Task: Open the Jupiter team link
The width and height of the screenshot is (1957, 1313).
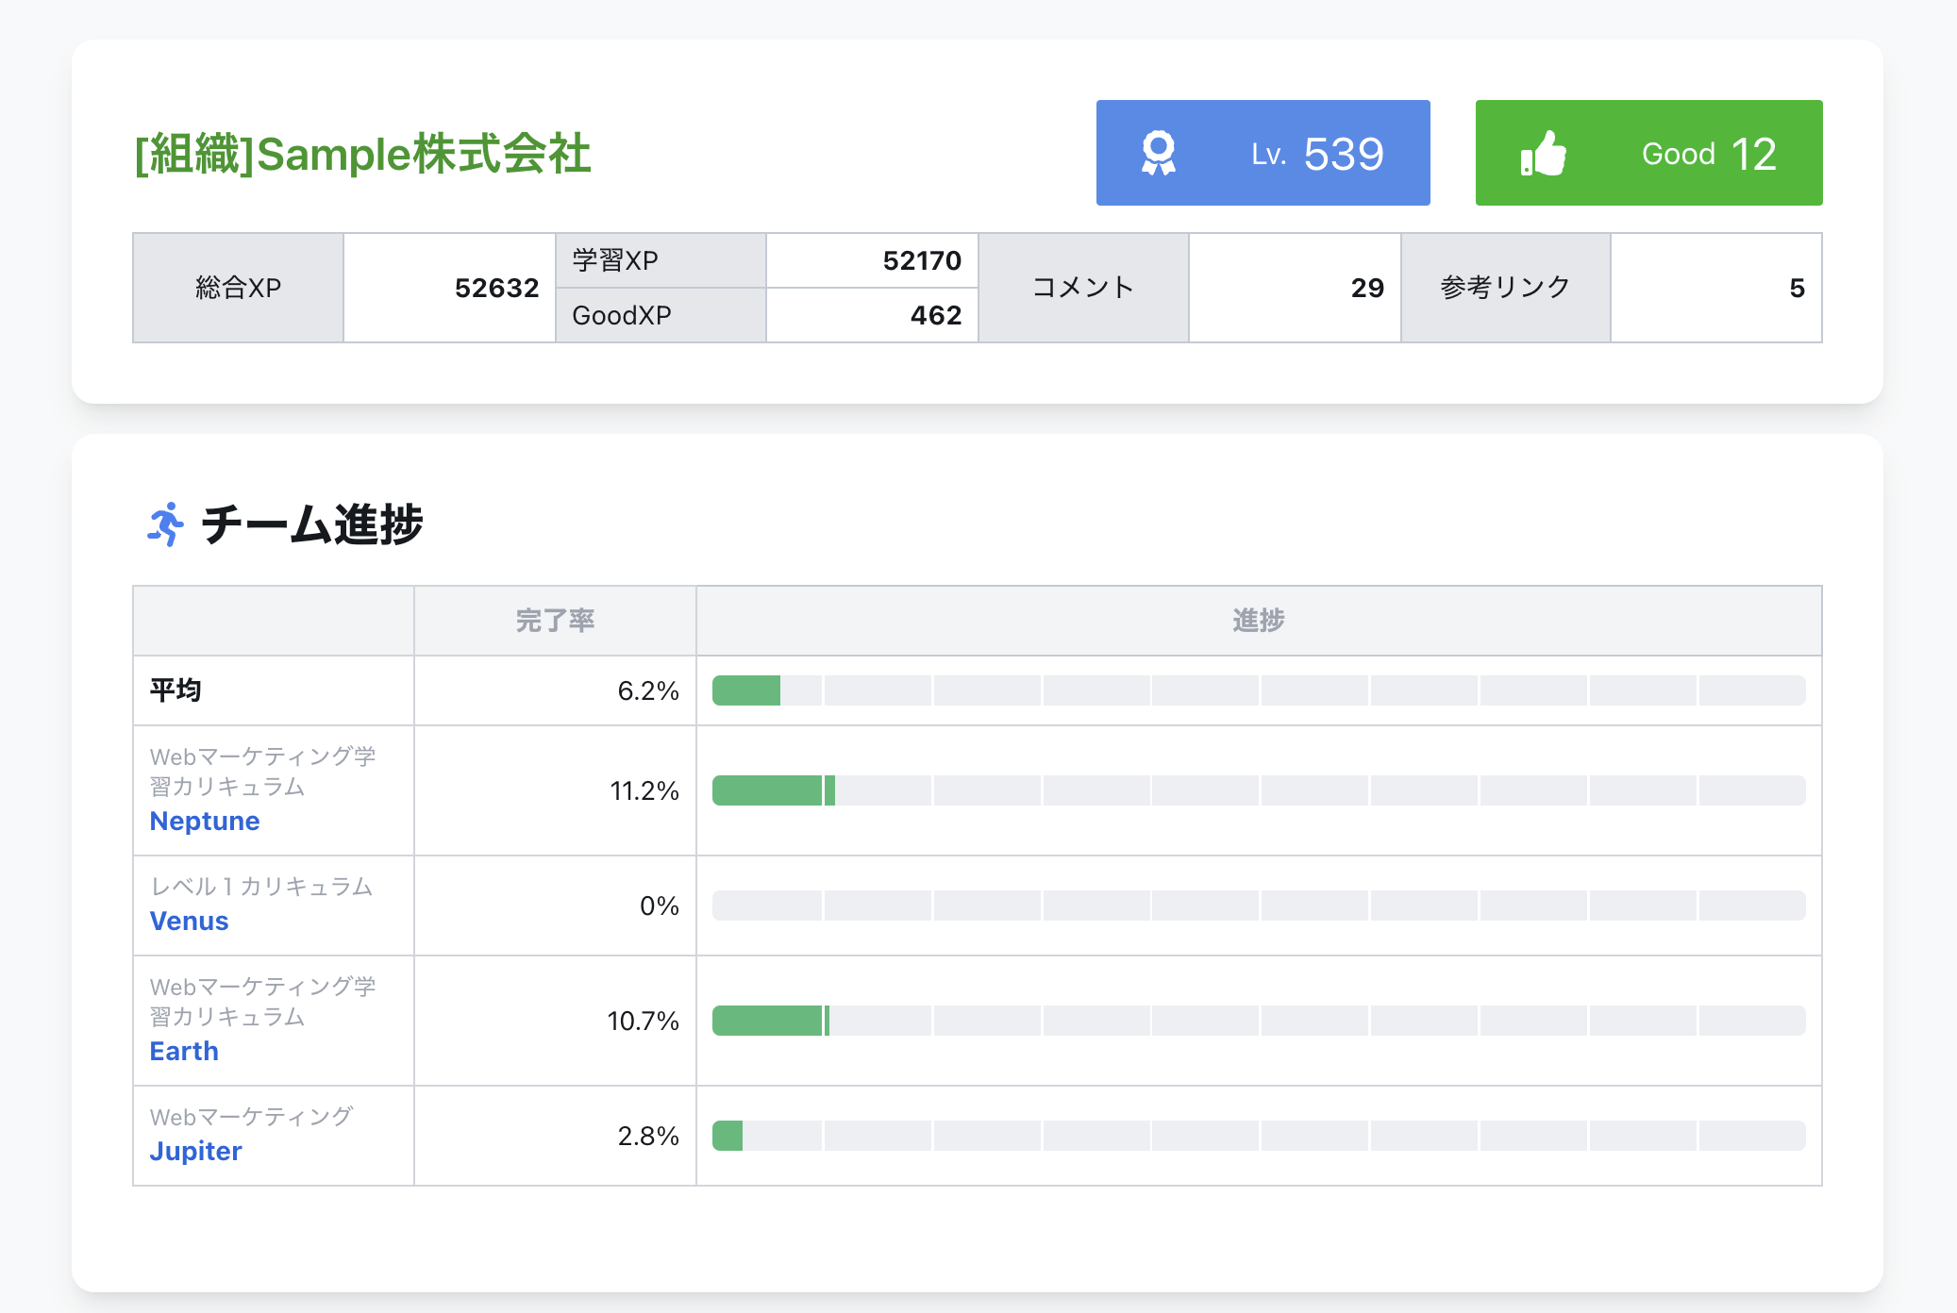Action: [195, 1151]
